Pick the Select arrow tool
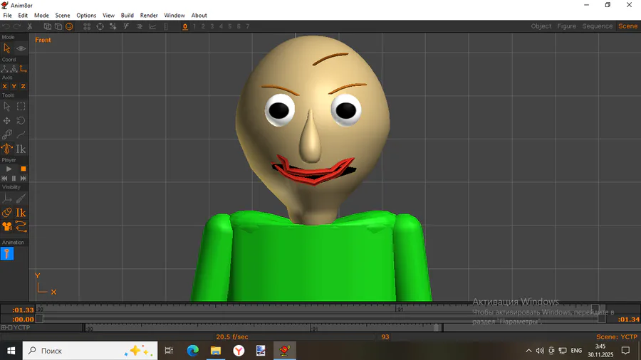Image resolution: width=641 pixels, height=360 pixels. tap(6, 107)
